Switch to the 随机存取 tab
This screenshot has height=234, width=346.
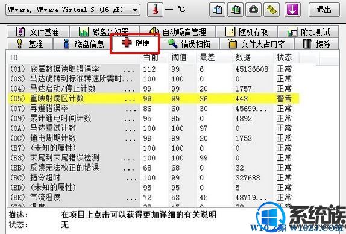(x=247, y=32)
